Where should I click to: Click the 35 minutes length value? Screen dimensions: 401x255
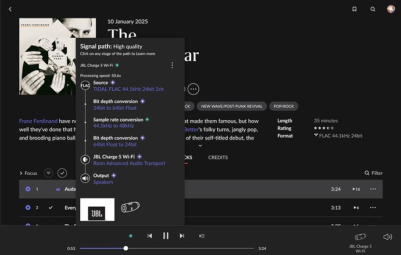point(326,121)
